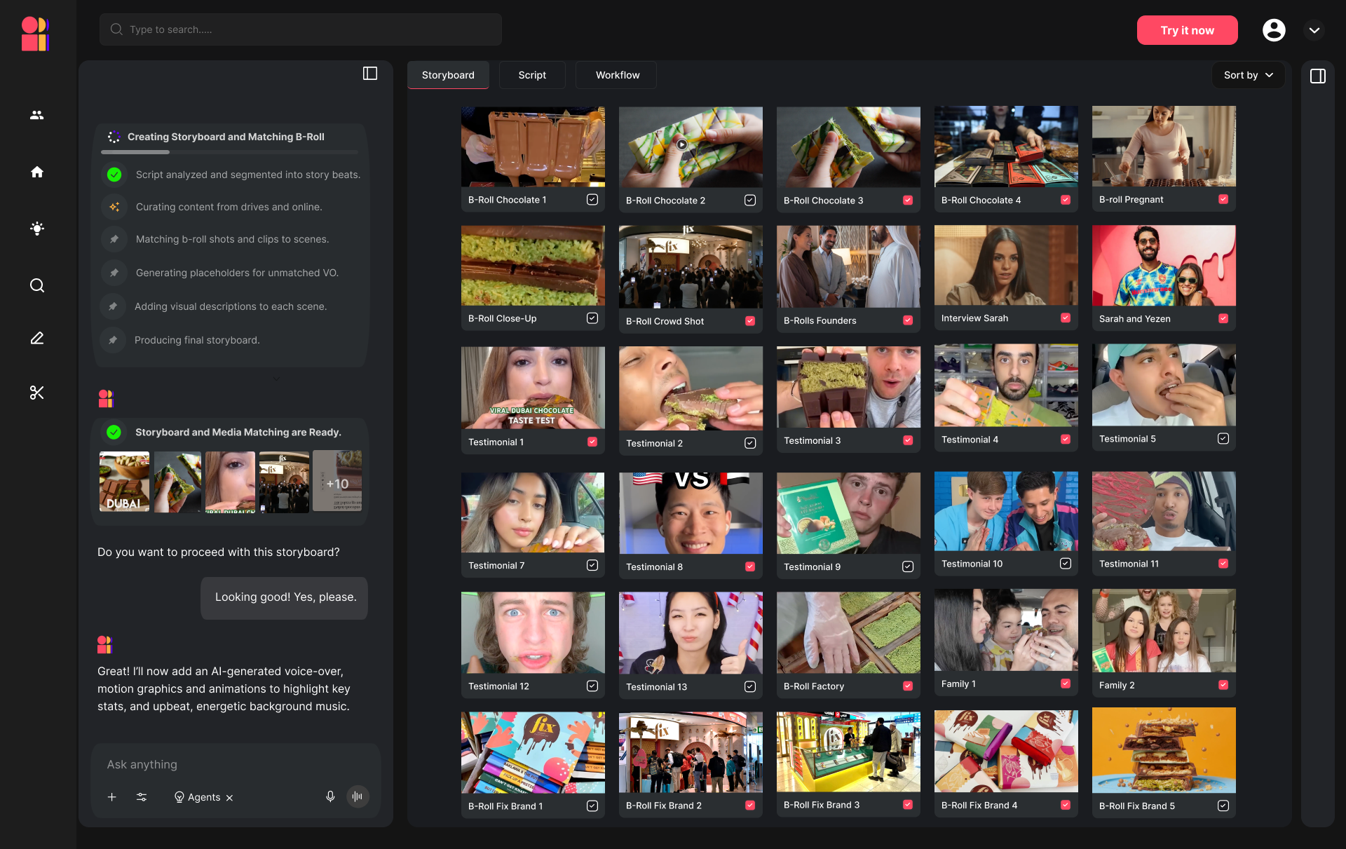Toggle the Testimonial 5 checkbox

[x=1223, y=438]
